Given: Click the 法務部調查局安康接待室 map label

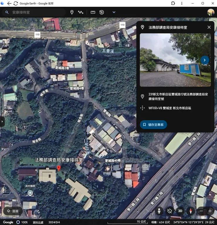Looking at the screenshot, I should tap(59, 160).
